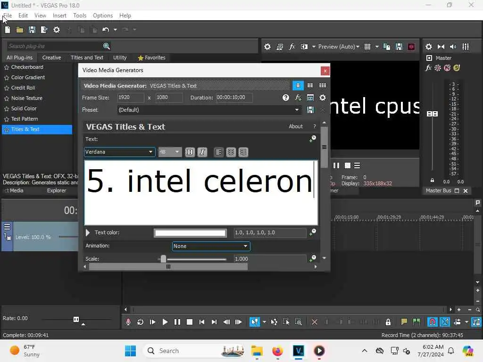Image resolution: width=483 pixels, height=362 pixels.
Task: Click the playback Rate slider handle
Action: (76, 319)
